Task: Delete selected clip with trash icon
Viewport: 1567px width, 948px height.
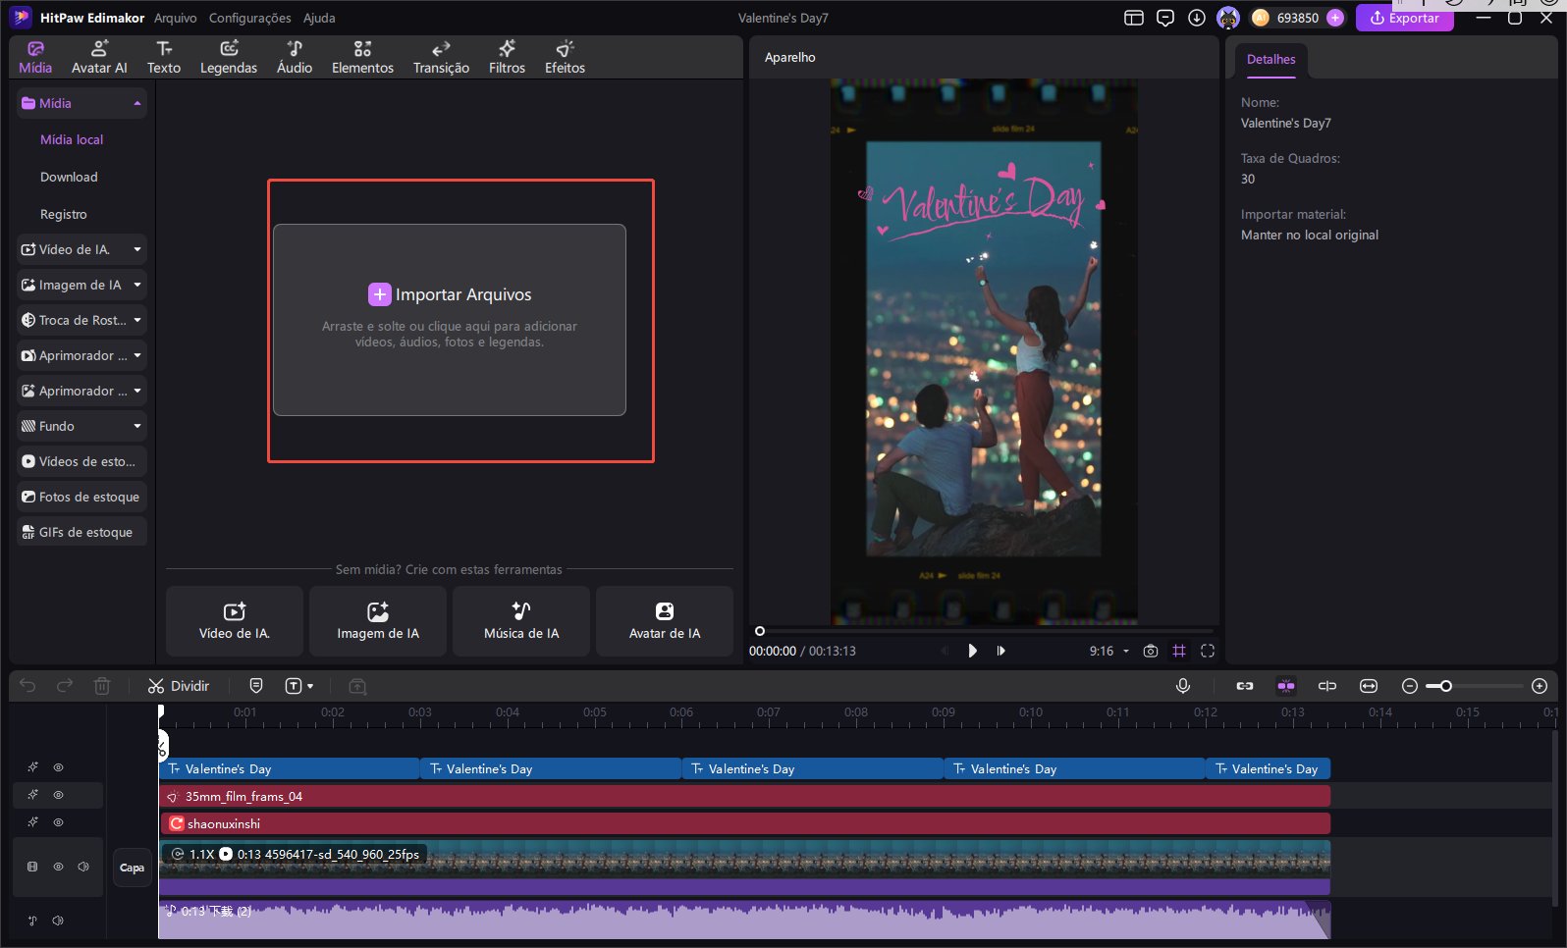Action: [x=102, y=686]
